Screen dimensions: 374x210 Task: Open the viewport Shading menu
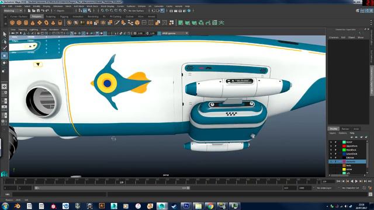22,30
